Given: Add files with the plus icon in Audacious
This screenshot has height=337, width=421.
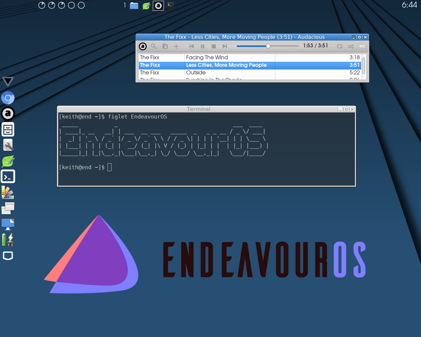Looking at the screenshot, I should click(176, 46).
